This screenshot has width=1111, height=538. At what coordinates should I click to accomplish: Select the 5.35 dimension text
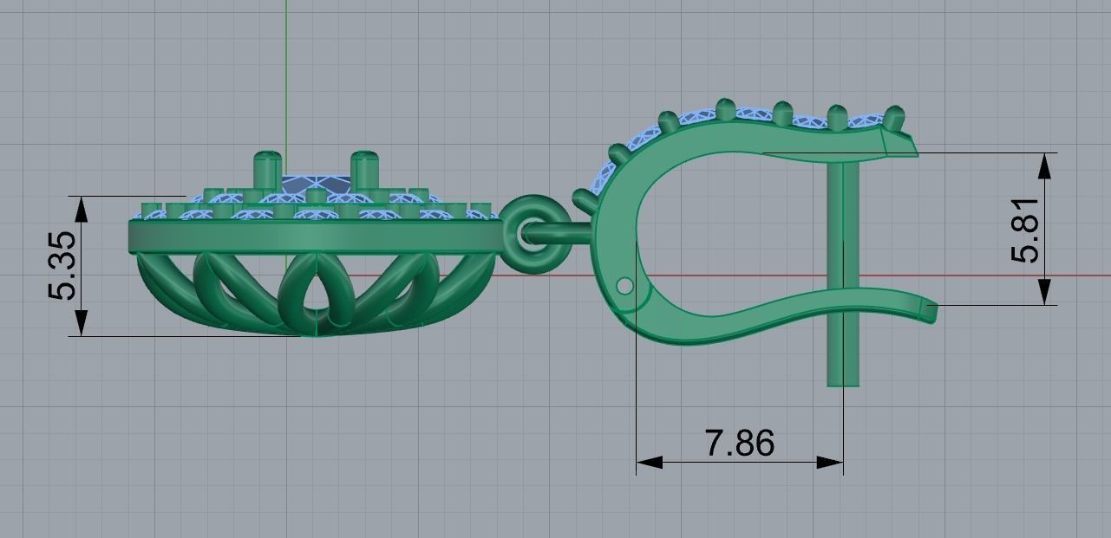(62, 264)
